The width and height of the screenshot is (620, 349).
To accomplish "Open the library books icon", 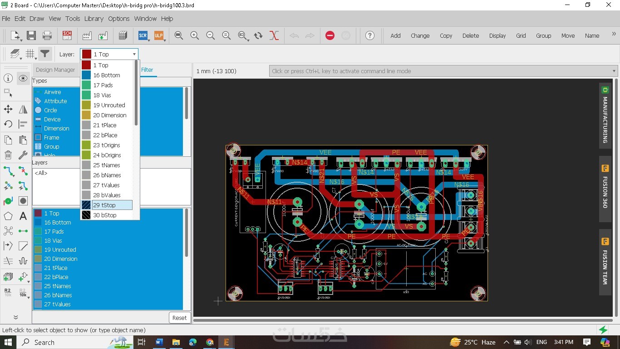I will [x=123, y=35].
